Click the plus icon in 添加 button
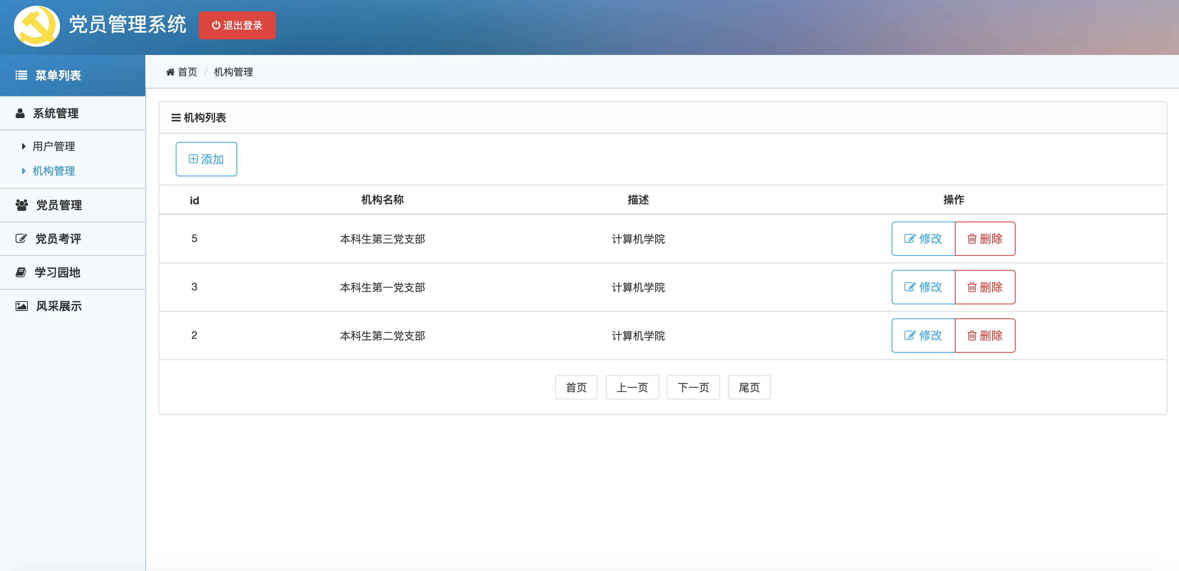 pos(193,159)
